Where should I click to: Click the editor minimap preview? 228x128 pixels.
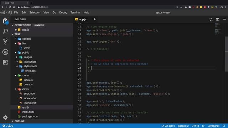pos(218,29)
